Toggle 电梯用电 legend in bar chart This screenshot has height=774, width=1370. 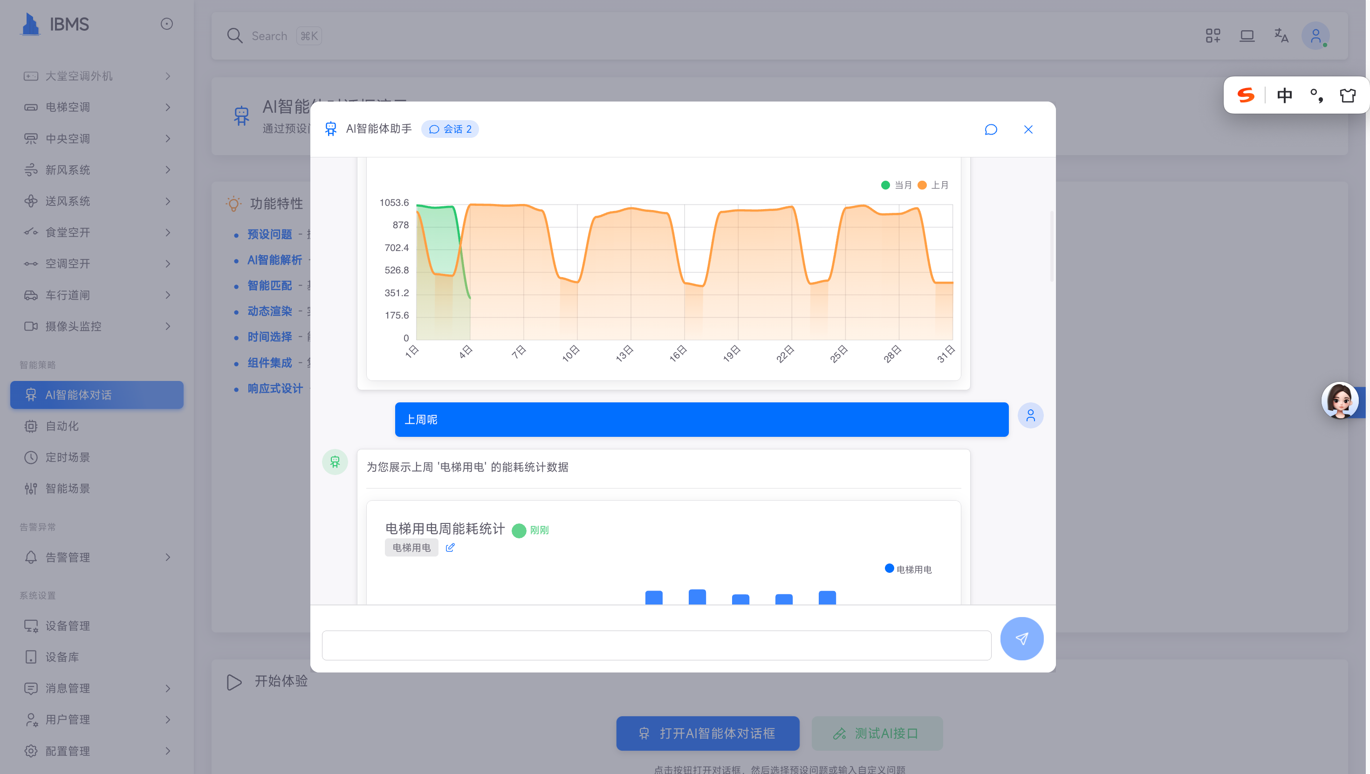point(907,570)
